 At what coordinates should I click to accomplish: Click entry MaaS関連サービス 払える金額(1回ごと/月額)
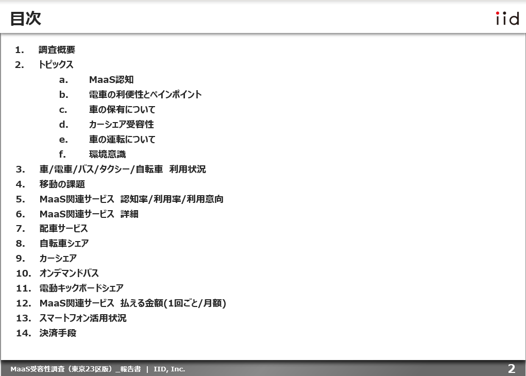(x=133, y=303)
